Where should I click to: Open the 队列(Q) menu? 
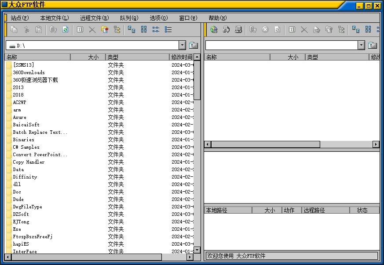coord(129,18)
